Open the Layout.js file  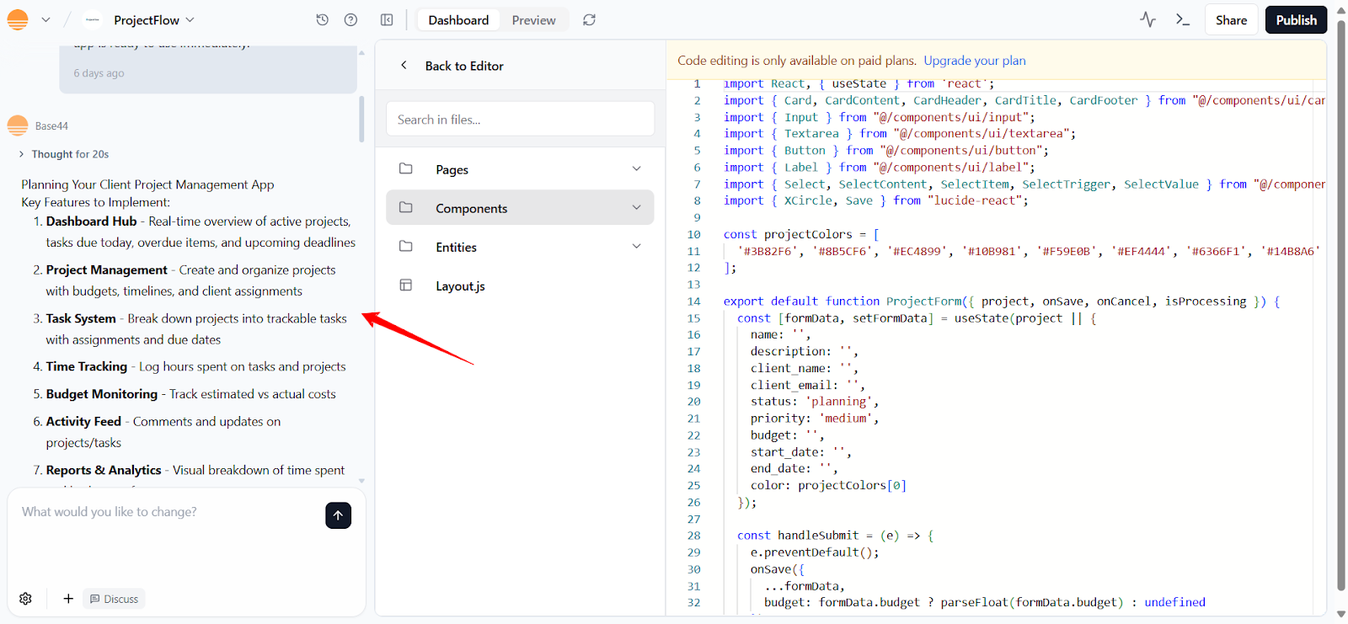coord(520,285)
